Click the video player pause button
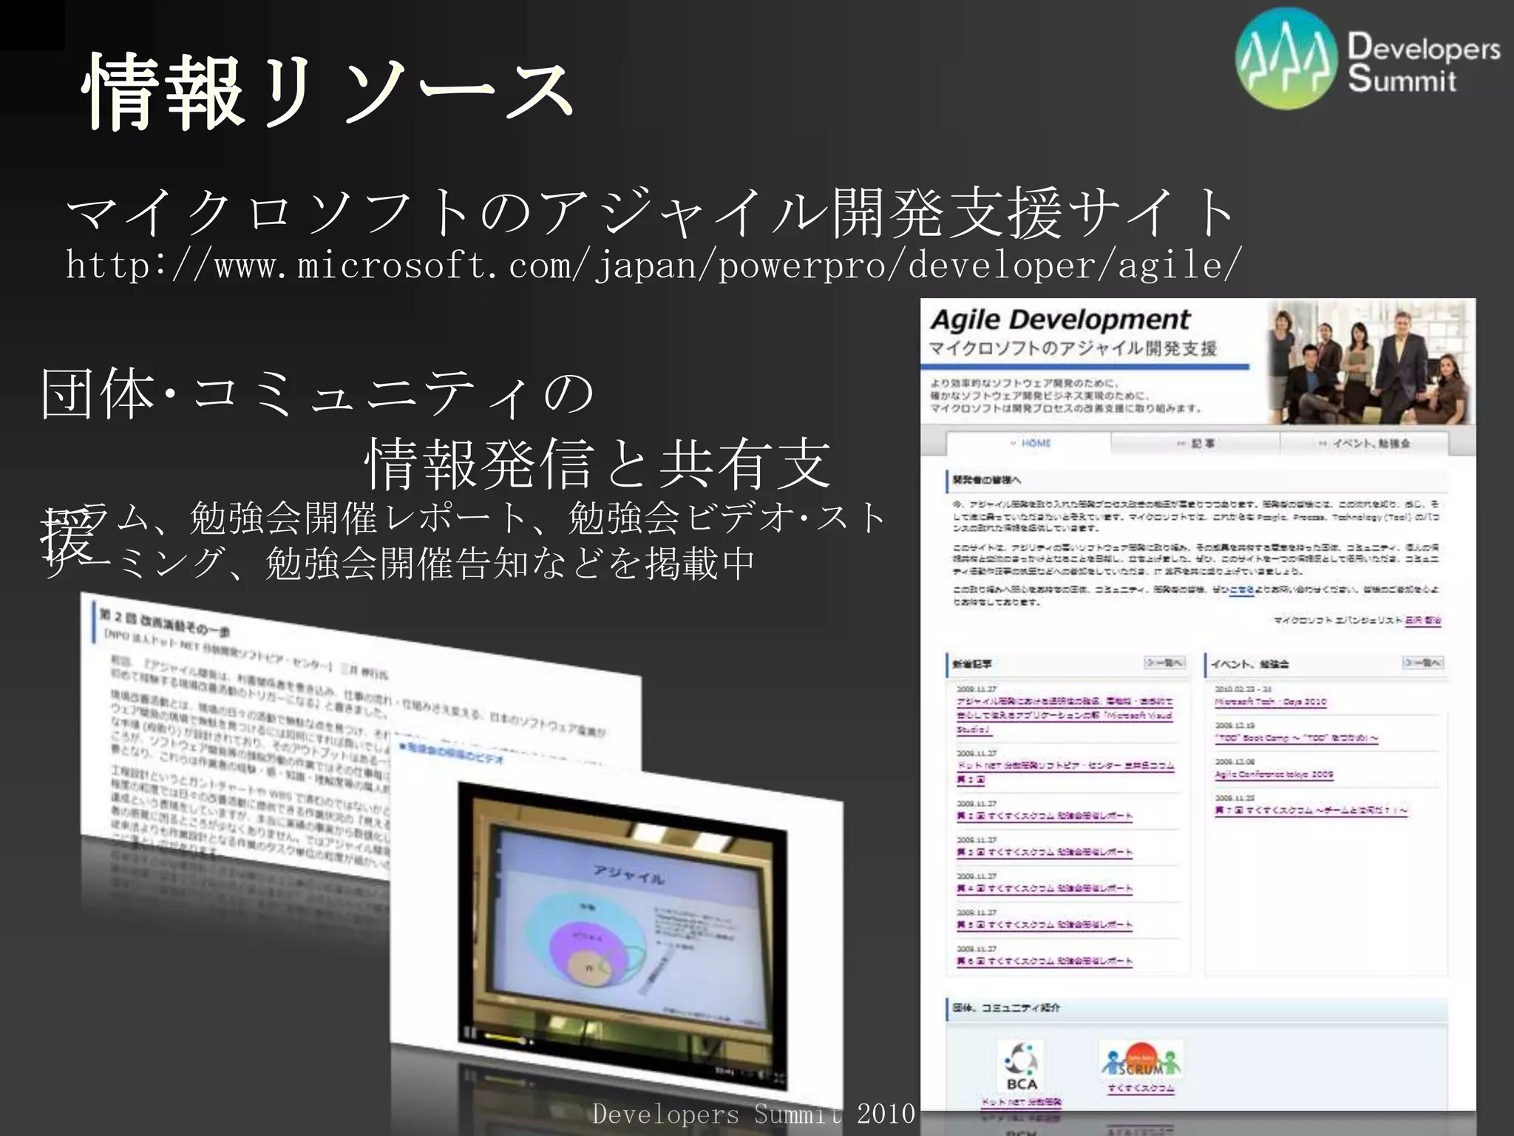 pyautogui.click(x=469, y=1032)
